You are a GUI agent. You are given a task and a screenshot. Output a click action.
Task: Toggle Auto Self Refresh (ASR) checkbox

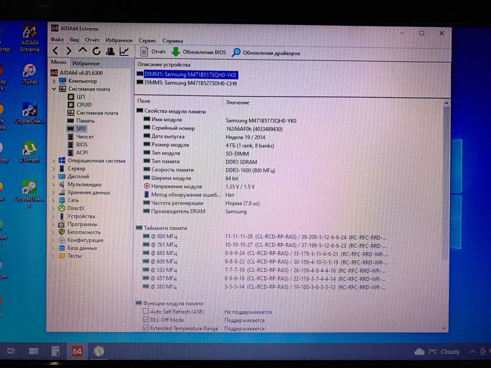coord(145,311)
